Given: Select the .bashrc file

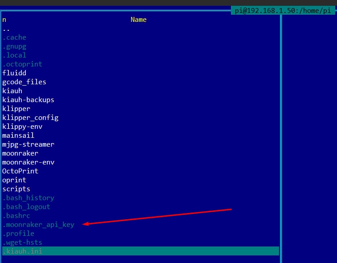Looking at the screenshot, I should (16, 216).
